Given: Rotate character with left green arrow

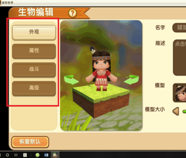Looking at the screenshot, I should (71, 79).
